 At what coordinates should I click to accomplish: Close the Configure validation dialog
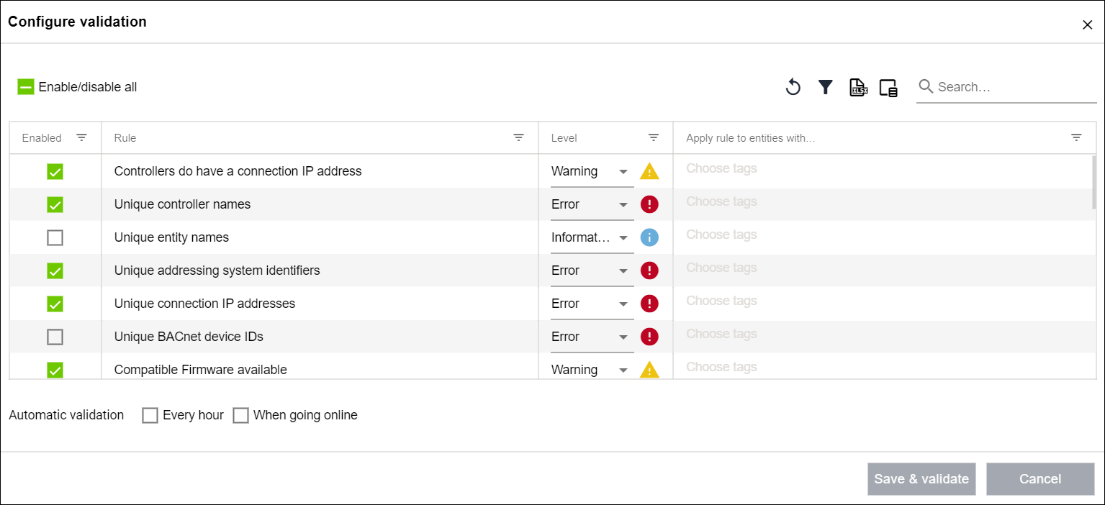[x=1087, y=25]
